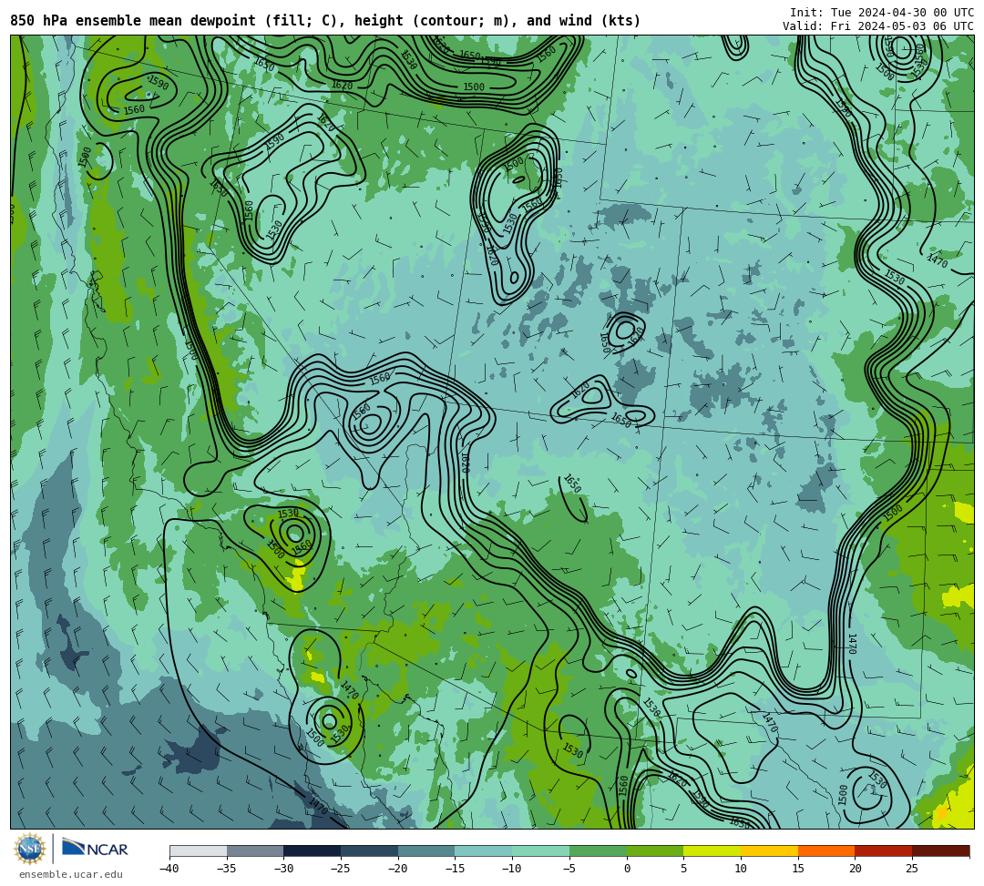Viewport: 984px width, 886px height.
Task: Click the 15 colorbar tick label
Action: tap(797, 869)
